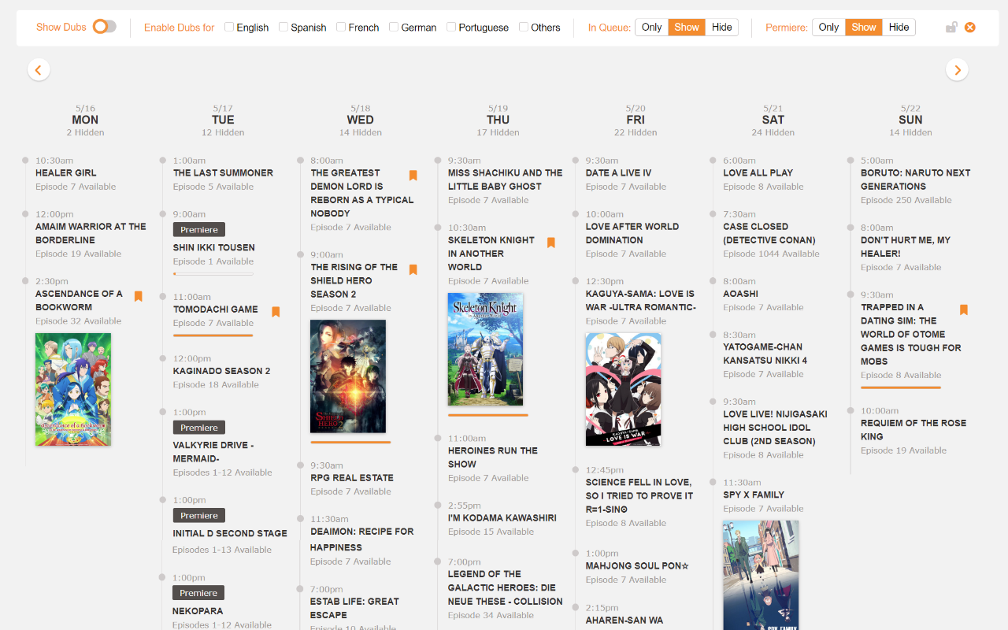
Task: Enable dubs for Portuguese checkbox
Action: click(451, 27)
